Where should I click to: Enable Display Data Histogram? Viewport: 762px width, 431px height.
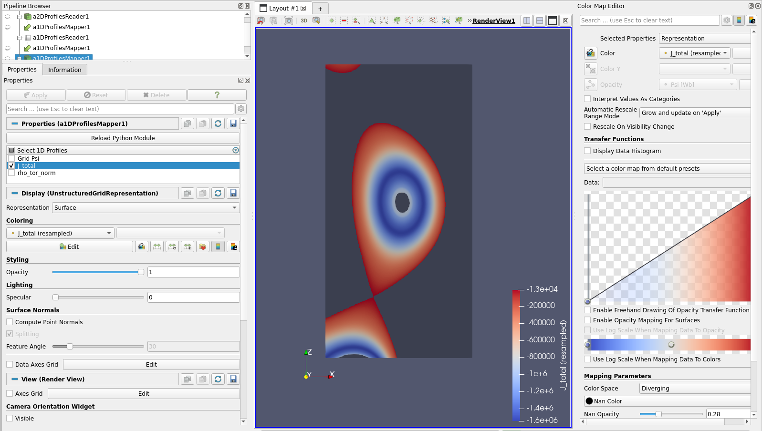point(587,151)
